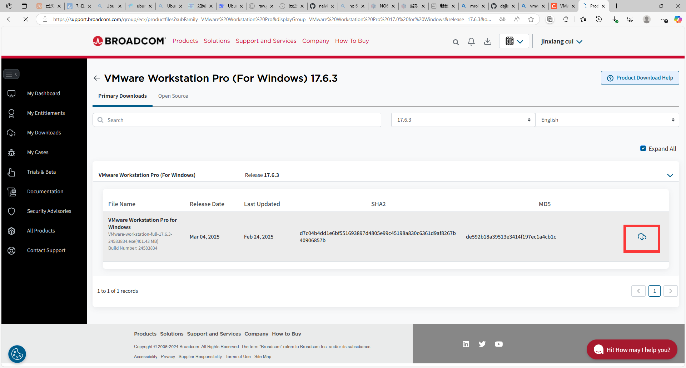This screenshot has height=368, width=686.
Task: Click the My Cases bug icon
Action: pyautogui.click(x=11, y=153)
